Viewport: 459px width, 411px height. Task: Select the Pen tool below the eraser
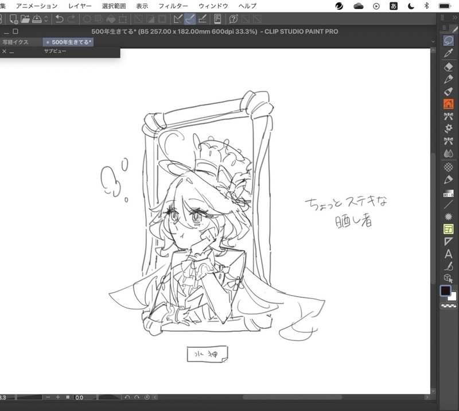click(448, 79)
